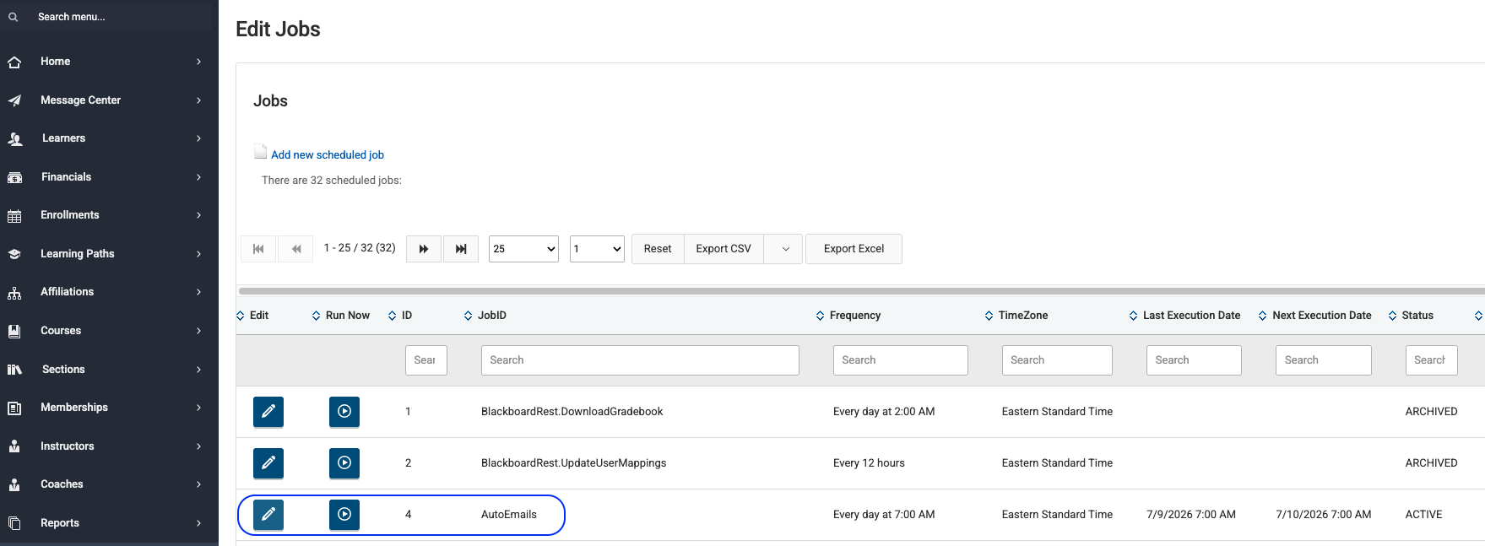Viewport: 1485px width, 546px height.
Task: Run the BlackboardRest.UpdateUserMappings job now
Action: [344, 463]
